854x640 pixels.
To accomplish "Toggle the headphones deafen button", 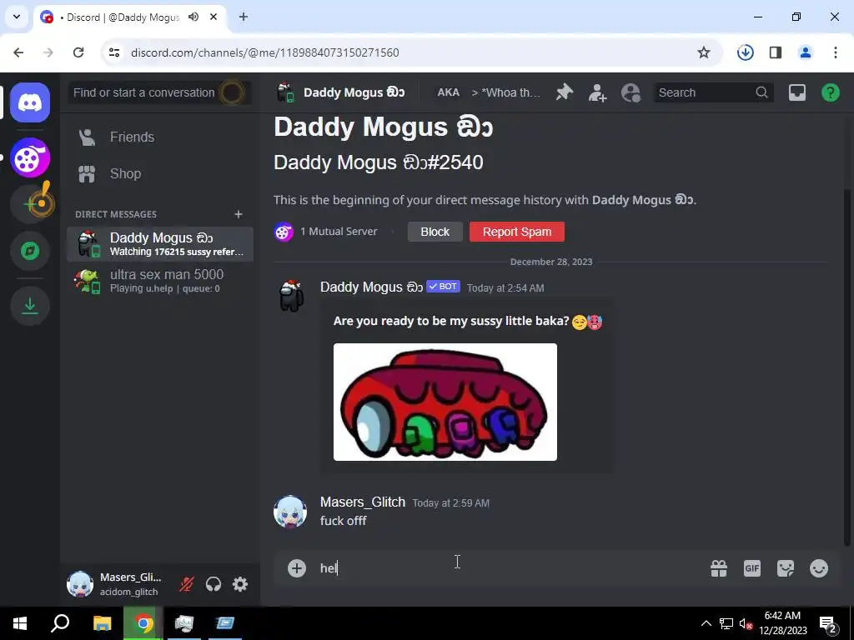I will click(x=213, y=584).
